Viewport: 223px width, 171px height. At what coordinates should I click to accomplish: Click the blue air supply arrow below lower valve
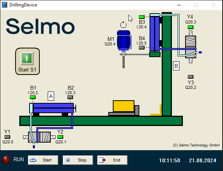(34, 146)
